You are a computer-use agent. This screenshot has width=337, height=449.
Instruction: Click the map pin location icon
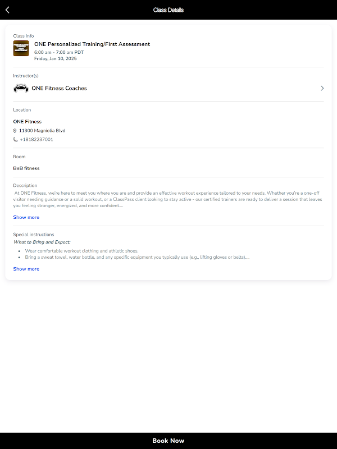coord(15,131)
